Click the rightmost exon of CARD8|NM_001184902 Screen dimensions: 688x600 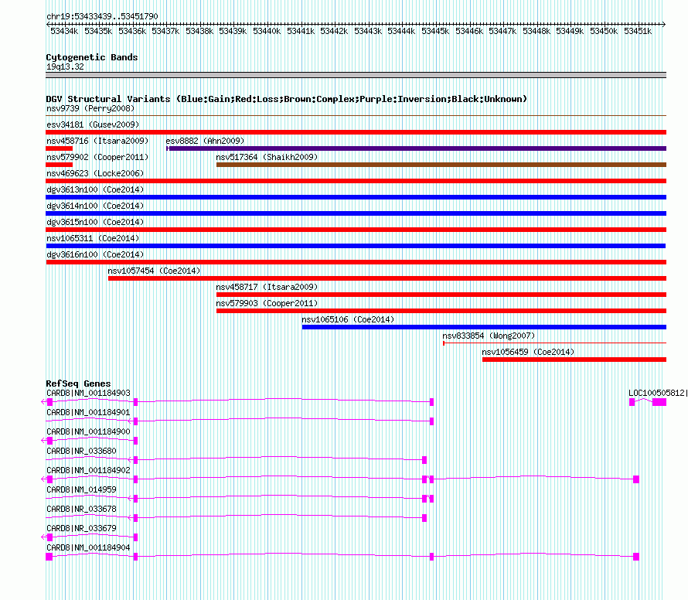pyautogui.click(x=636, y=479)
